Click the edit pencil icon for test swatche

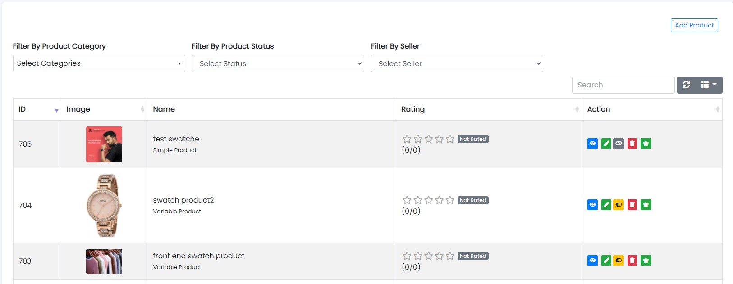606,144
